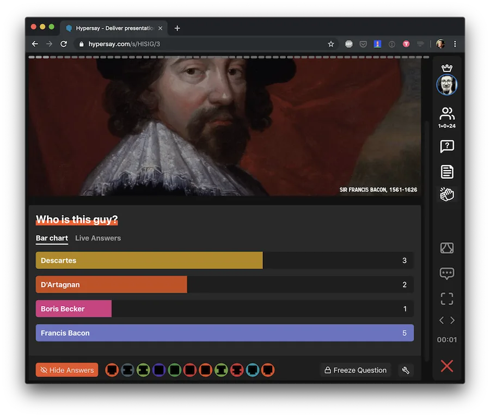The image size is (490, 417).
Task: Click the purple participant avatar
Action: pyautogui.click(x=159, y=370)
